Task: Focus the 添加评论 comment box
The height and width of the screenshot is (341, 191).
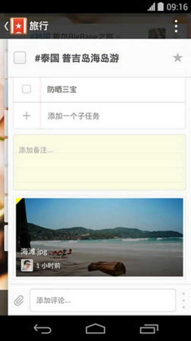Action: pyautogui.click(x=103, y=300)
